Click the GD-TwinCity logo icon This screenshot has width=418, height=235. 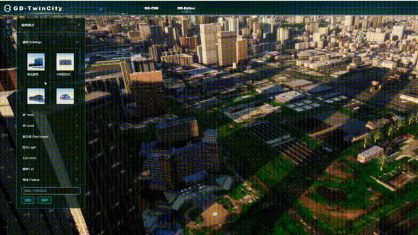click(x=7, y=8)
